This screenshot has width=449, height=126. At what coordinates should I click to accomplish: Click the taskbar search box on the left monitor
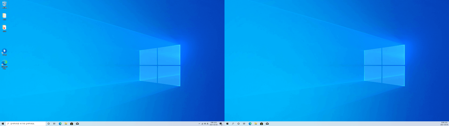pyautogui.click(x=26, y=123)
